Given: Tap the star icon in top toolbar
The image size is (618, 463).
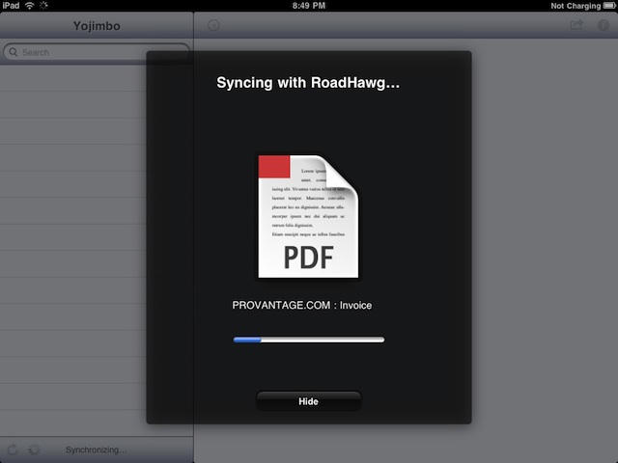Looking at the screenshot, I should (213, 25).
